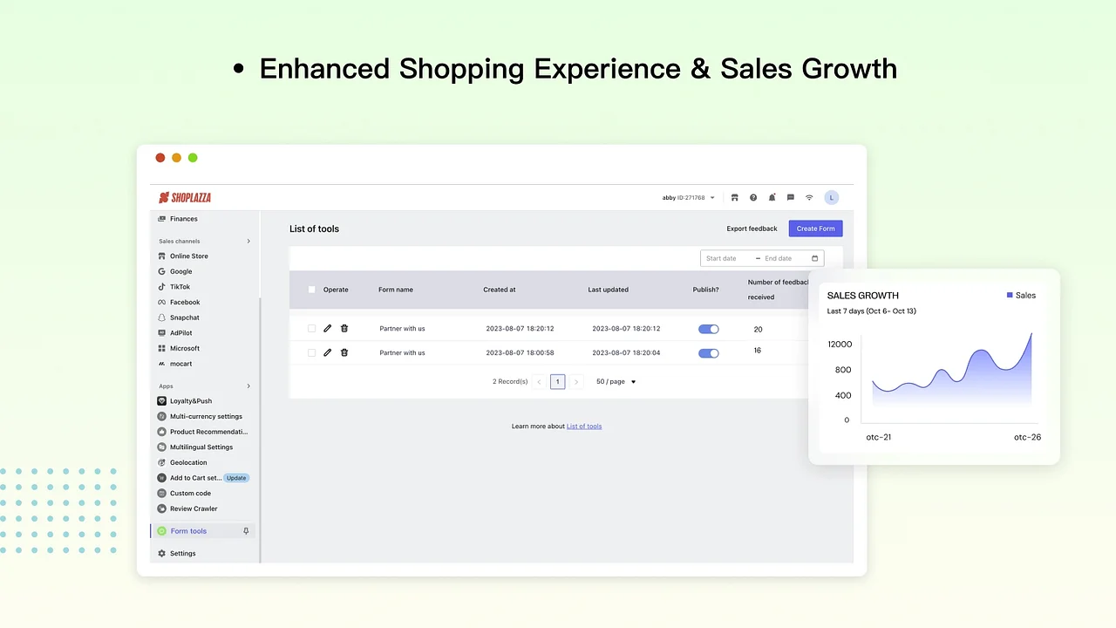This screenshot has width=1116, height=628.
Task: Open the List of tools help link
Action: pos(584,427)
